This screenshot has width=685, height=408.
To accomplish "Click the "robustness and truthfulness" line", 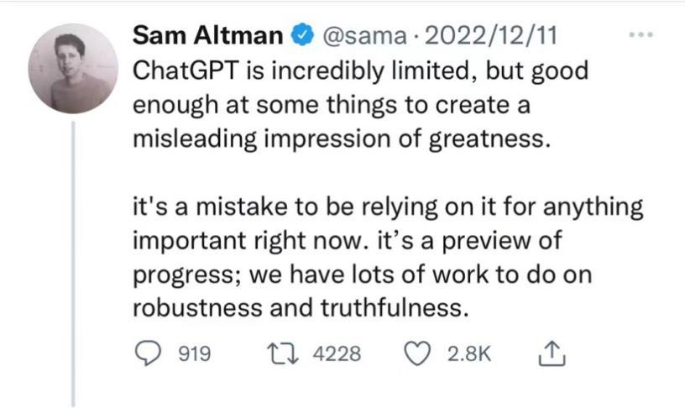I will (299, 307).
